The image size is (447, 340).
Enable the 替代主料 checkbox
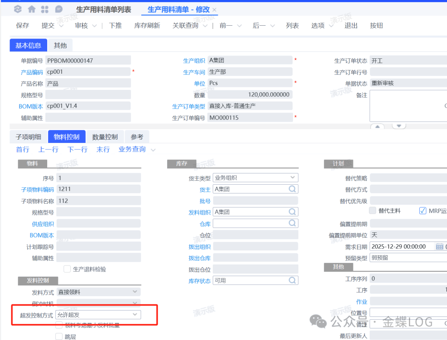coord(372,211)
